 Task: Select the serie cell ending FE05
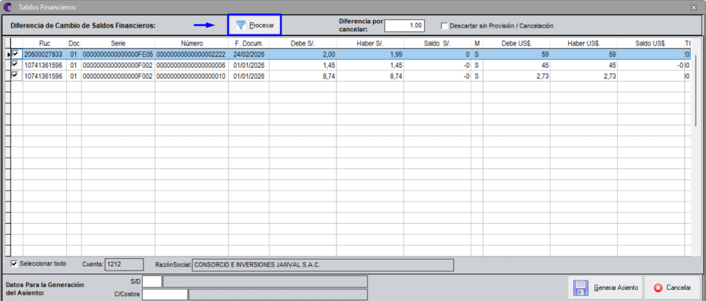(118, 54)
